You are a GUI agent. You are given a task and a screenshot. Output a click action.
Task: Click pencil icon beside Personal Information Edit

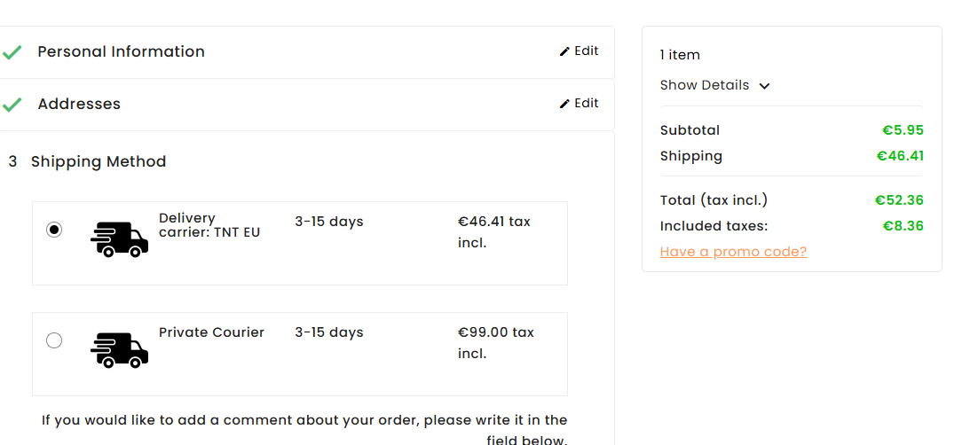click(x=564, y=51)
